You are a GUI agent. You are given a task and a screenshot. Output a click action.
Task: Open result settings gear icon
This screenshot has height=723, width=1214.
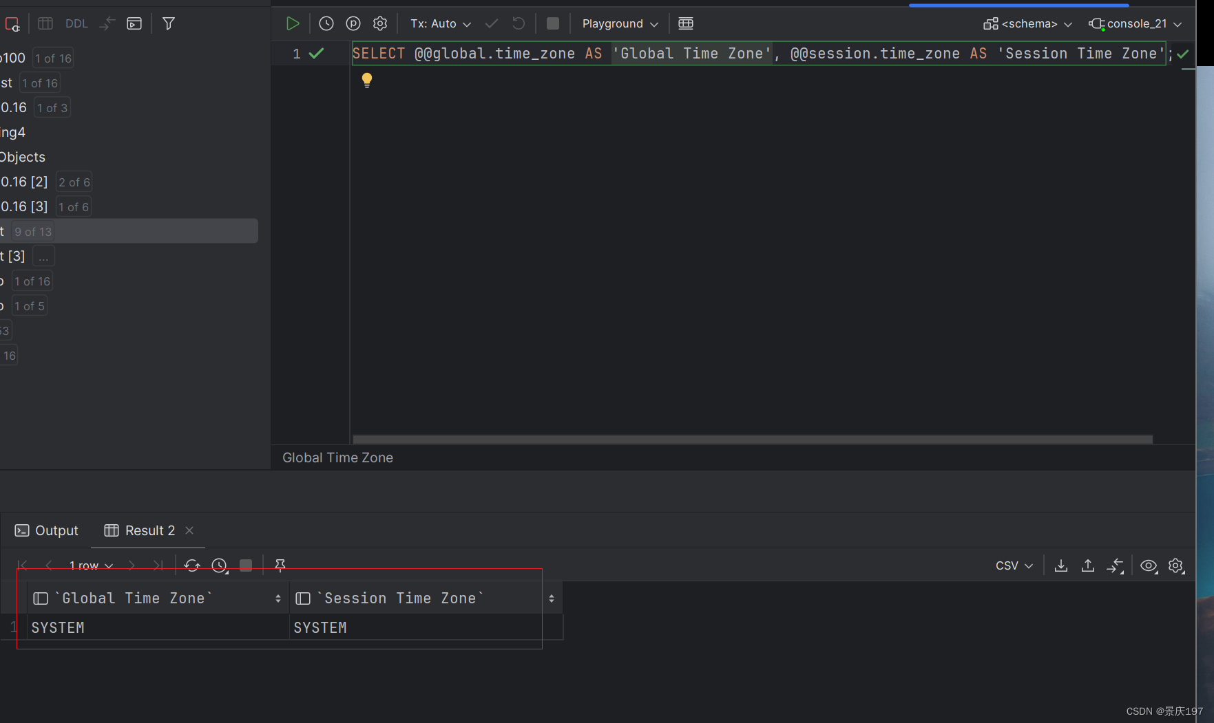(1176, 565)
